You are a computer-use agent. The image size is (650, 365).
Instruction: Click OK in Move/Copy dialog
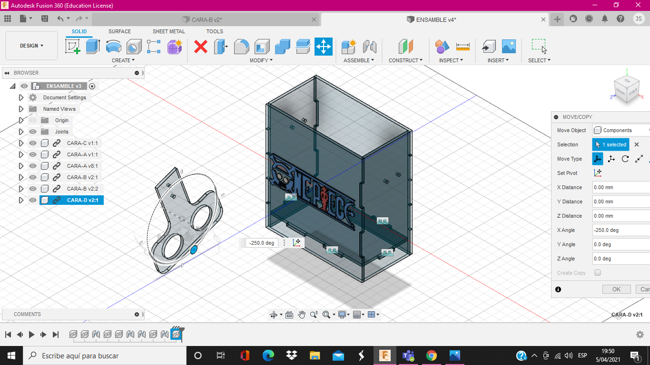click(616, 289)
